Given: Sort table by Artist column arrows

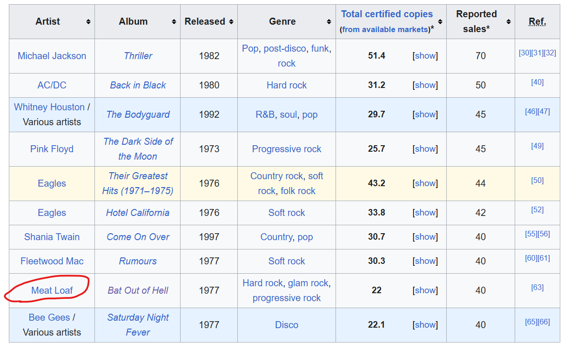Looking at the screenshot, I should 88,22.
